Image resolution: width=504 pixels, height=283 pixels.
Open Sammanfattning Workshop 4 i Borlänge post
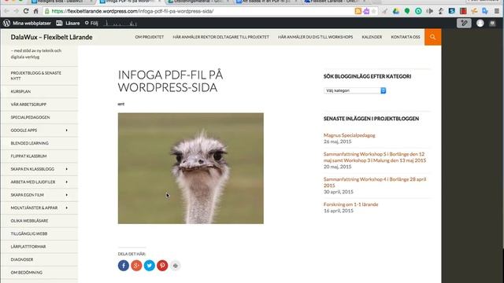coord(375,182)
